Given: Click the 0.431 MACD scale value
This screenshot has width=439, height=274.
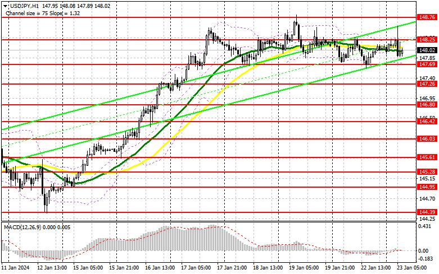Looking at the screenshot, I should pyautogui.click(x=424, y=226).
